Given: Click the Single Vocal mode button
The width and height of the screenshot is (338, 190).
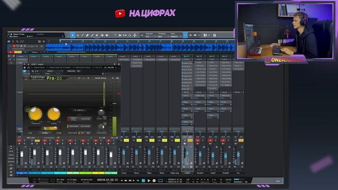Looking at the screenshot, I should (x=73, y=119).
